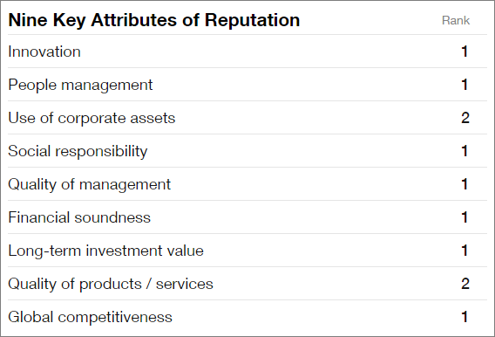The image size is (495, 337).
Task: Click rank 1 beside Quality of management
Action: tap(464, 184)
